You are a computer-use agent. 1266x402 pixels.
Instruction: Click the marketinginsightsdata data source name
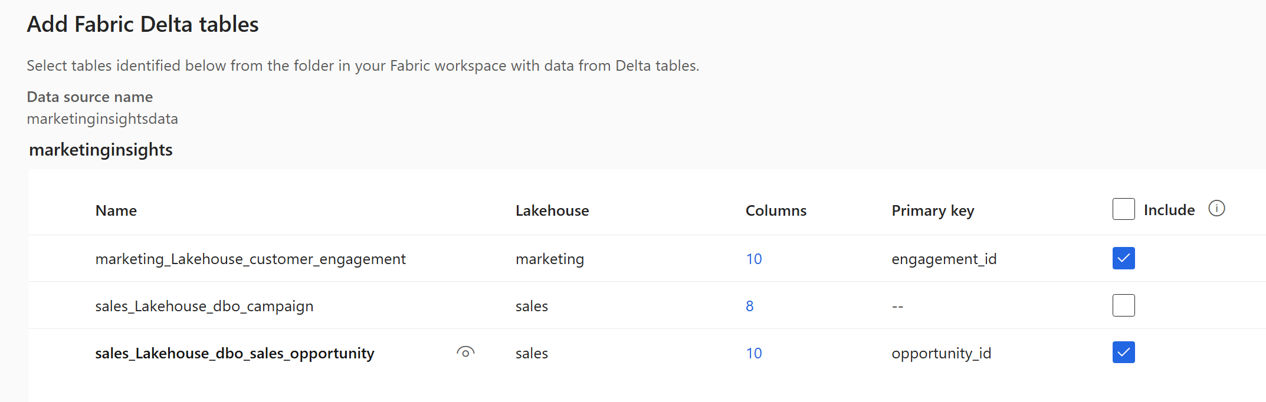(103, 118)
